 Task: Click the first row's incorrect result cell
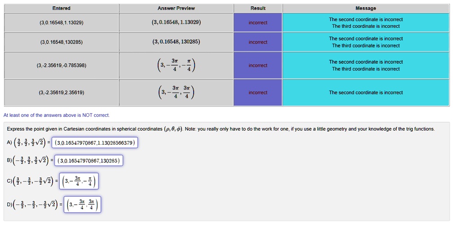[258, 22]
